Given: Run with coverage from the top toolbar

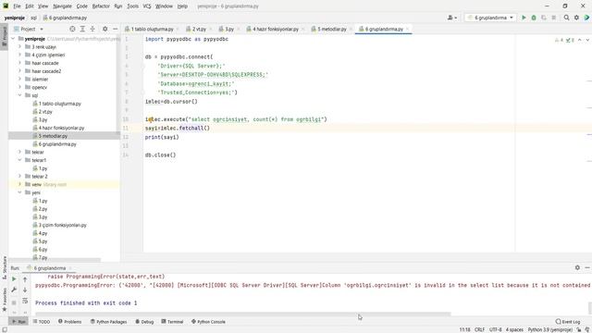Looking at the screenshot, I should pyautogui.click(x=544, y=18).
